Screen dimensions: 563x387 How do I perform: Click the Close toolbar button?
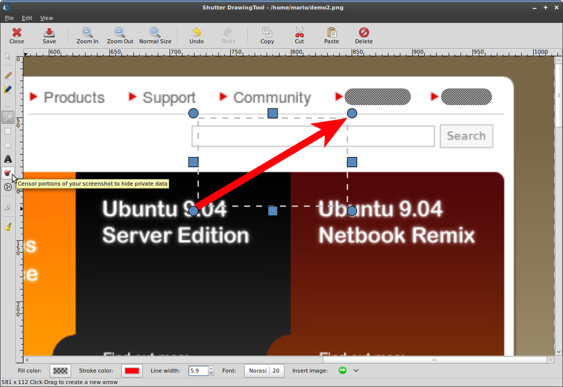point(16,36)
